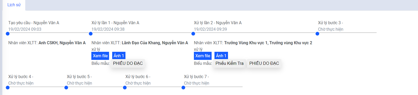This screenshot has height=95, width=418.
Task: Open the Lịch sử tab
Action: (14, 5)
